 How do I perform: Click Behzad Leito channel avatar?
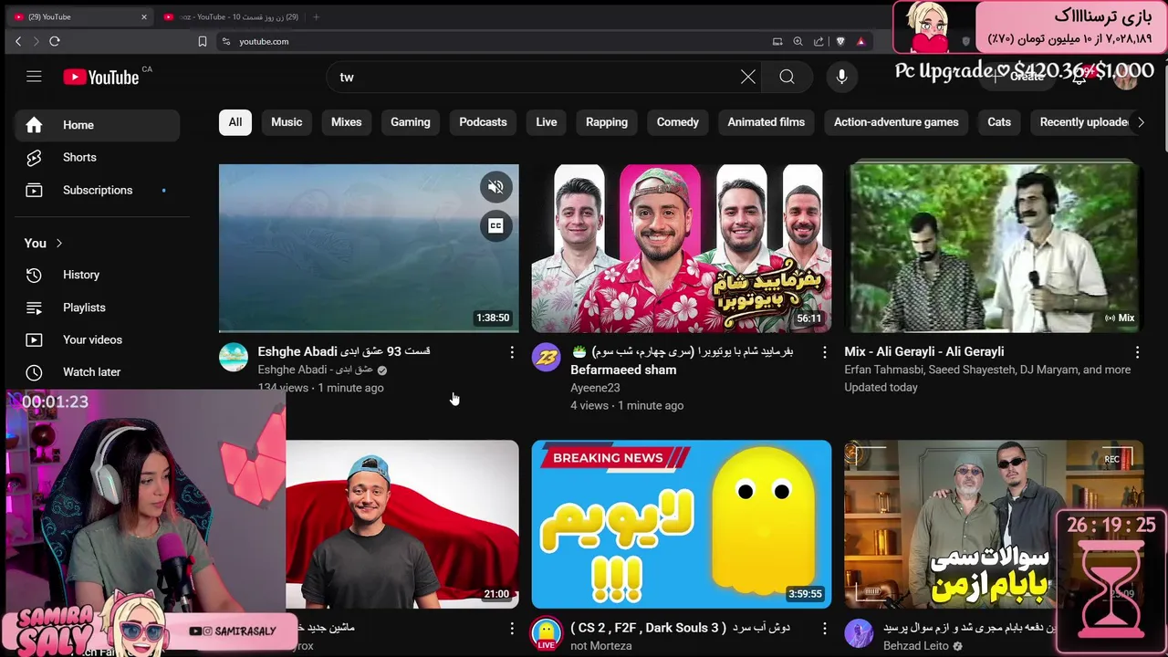click(860, 633)
